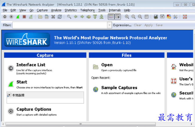The image size is (195, 127).
Task: Save this capture file icon
Action: pos(47,17)
